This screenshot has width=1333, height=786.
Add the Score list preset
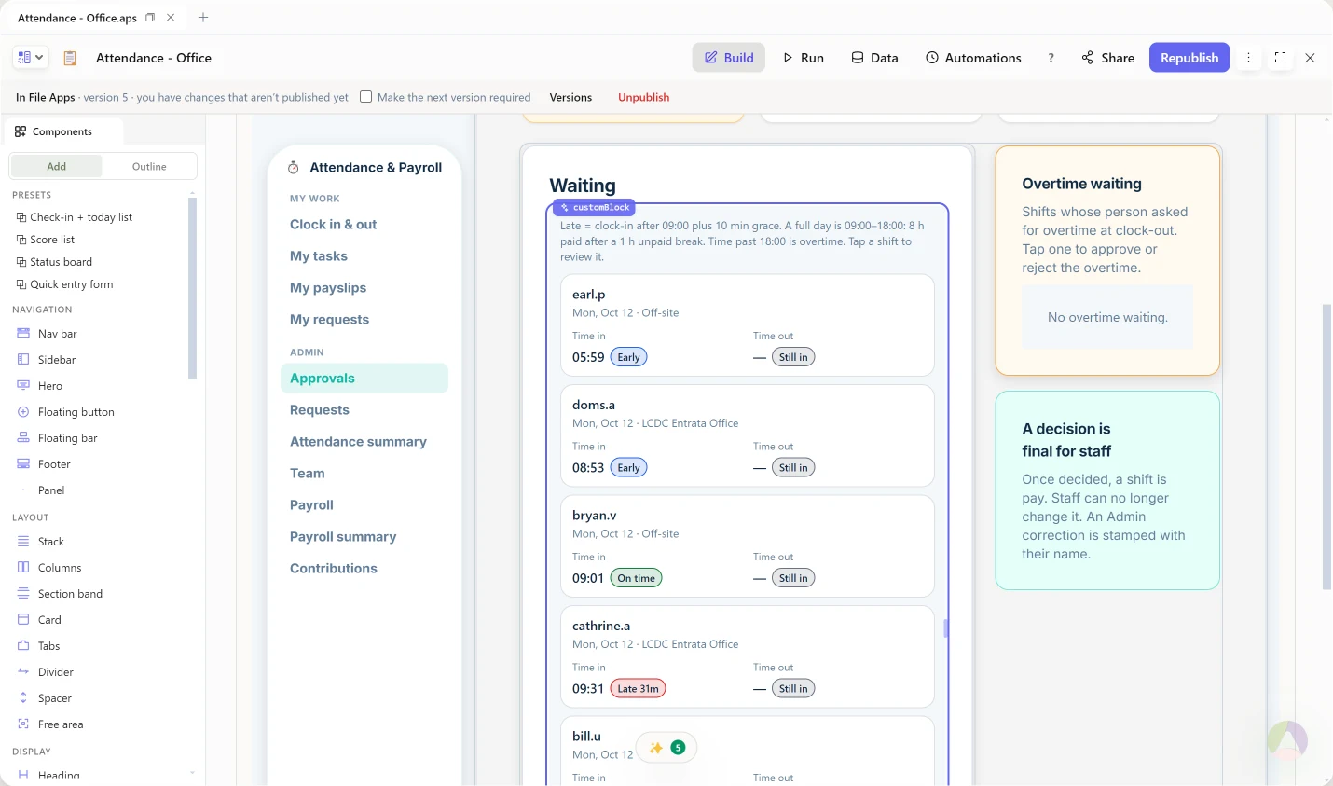[46, 240]
